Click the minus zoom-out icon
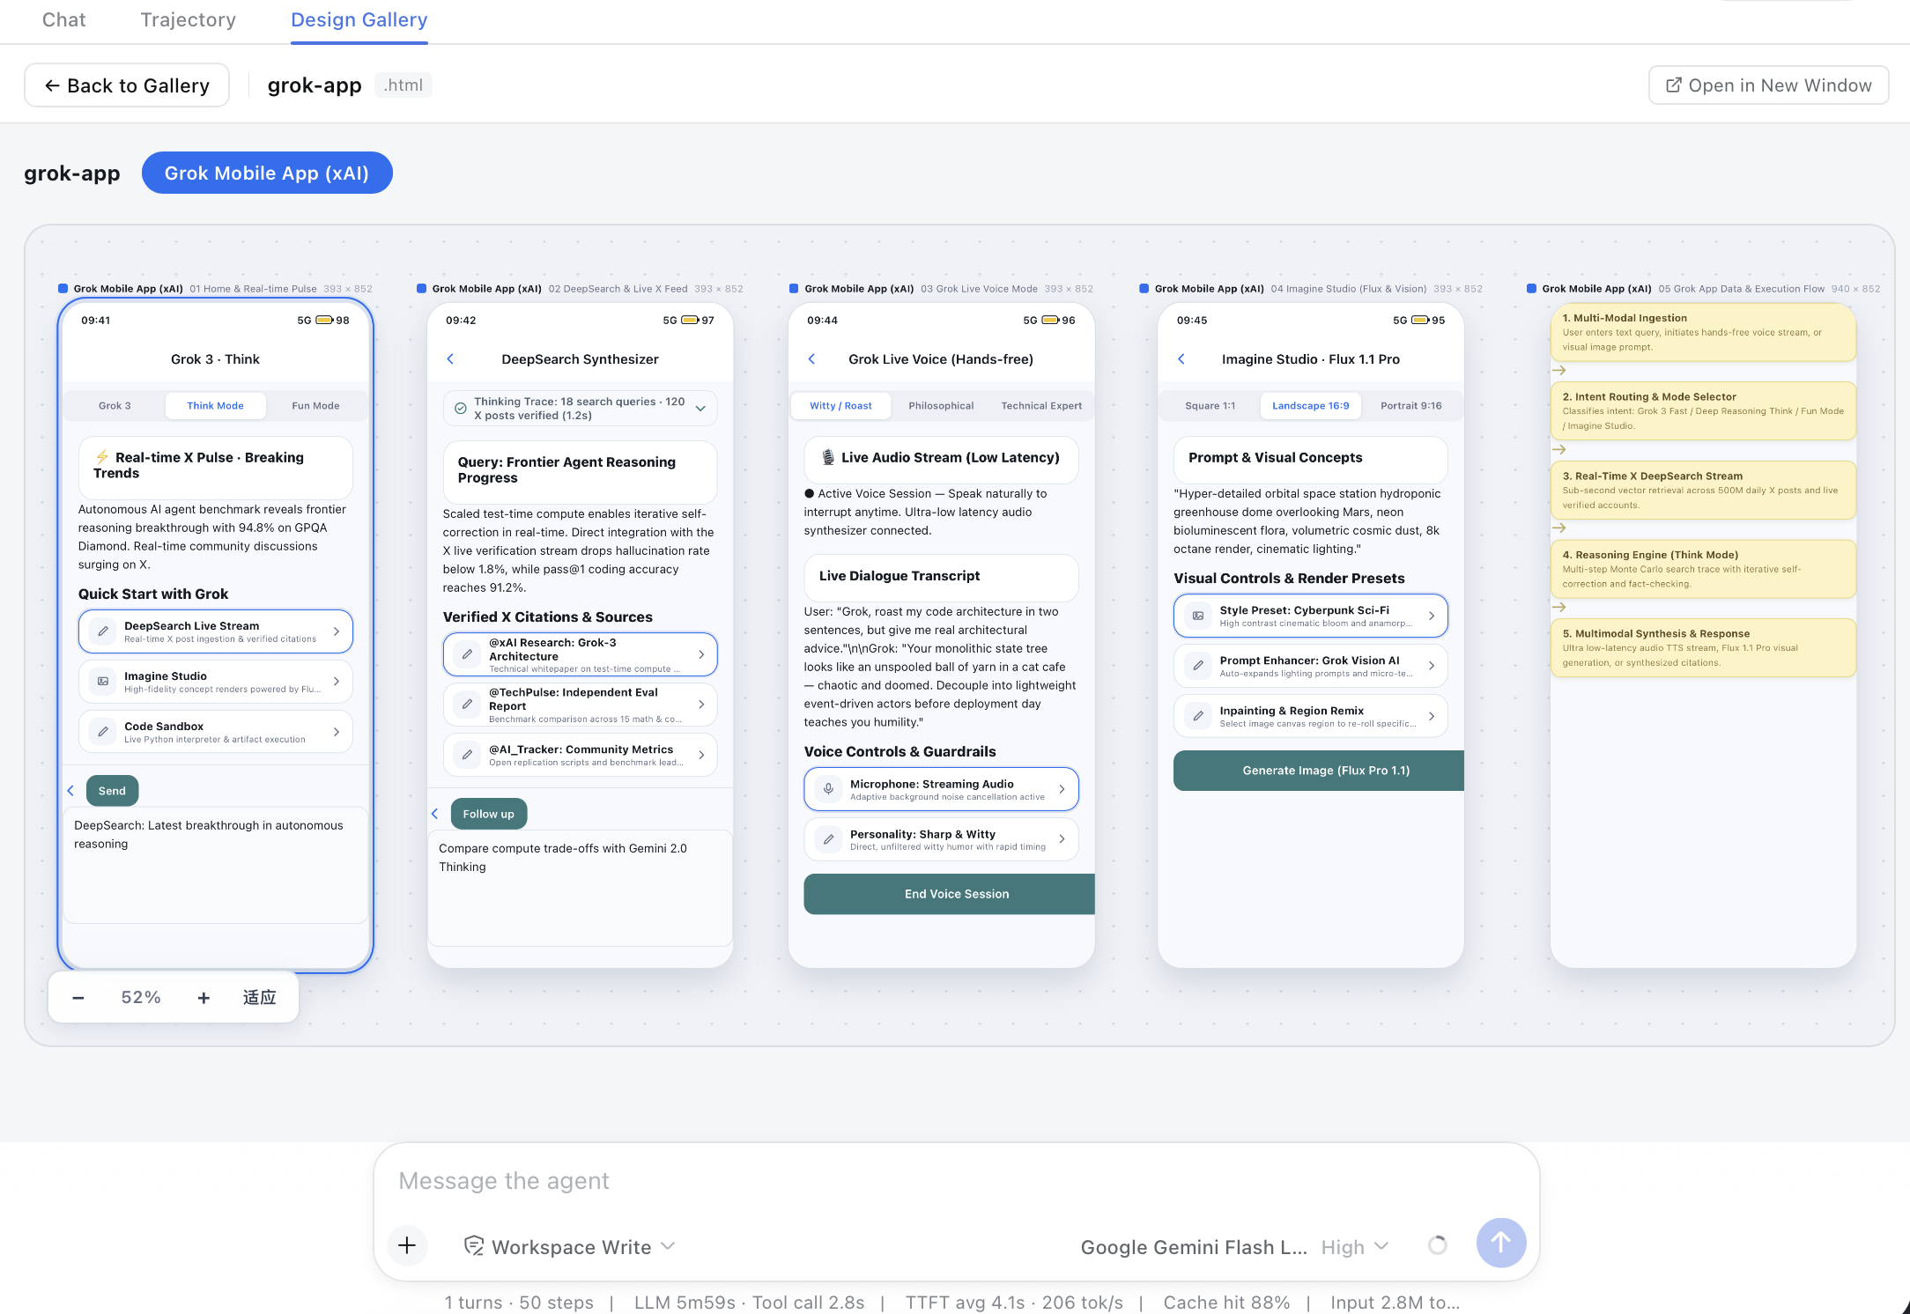The image size is (1910, 1314). 78,998
